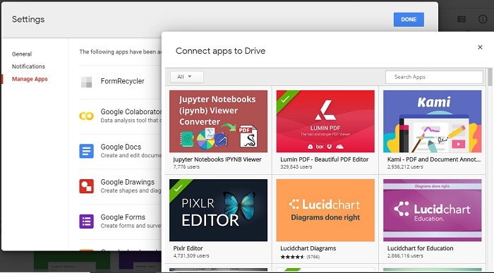
Task: Click the FormRecycler app icon
Action: [x=86, y=82]
